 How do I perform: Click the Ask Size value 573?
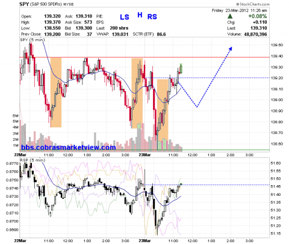pos(88,22)
